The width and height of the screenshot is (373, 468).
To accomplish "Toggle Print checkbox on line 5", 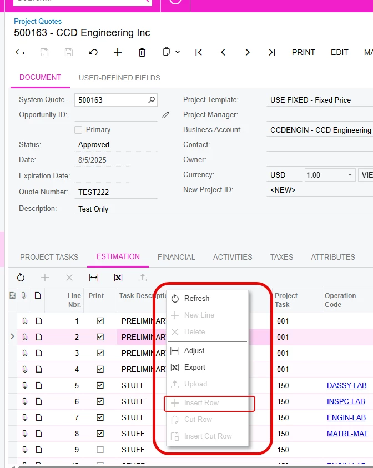I will pos(100,385).
